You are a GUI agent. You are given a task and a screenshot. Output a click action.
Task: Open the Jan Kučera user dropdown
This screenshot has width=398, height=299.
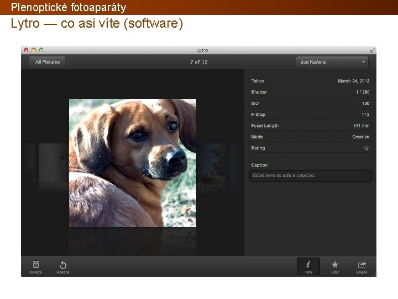(332, 62)
